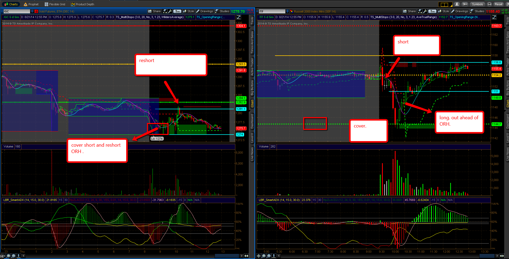509x259 pixels.
Task: Open Active Trader tab of /GC chart
Action: [252, 67]
